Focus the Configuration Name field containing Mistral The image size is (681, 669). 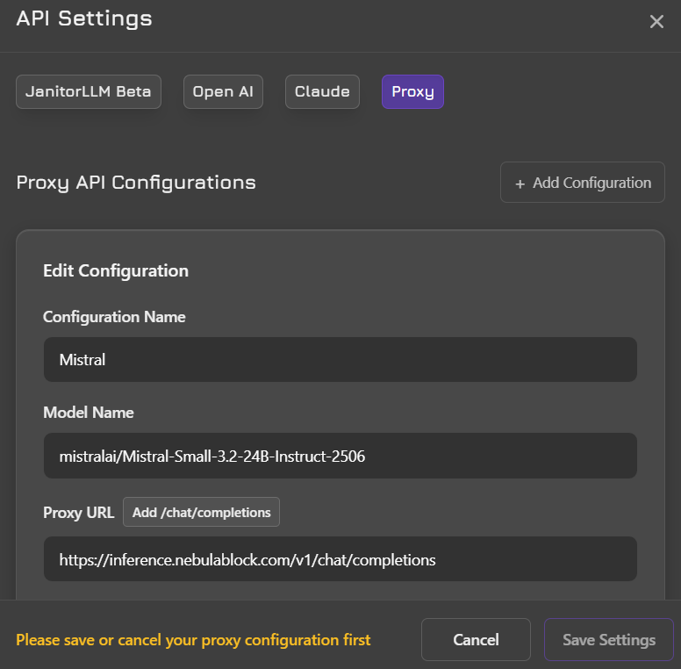340,360
